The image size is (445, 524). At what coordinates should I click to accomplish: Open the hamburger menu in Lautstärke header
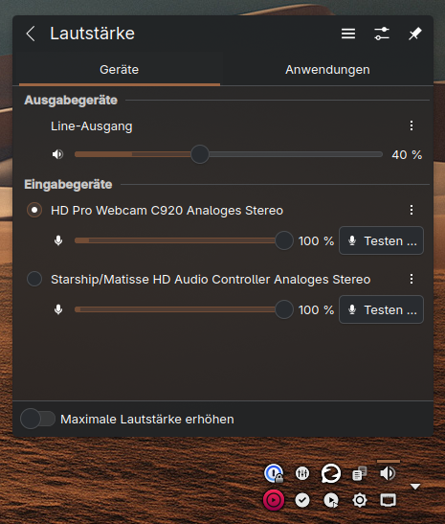pyautogui.click(x=348, y=34)
